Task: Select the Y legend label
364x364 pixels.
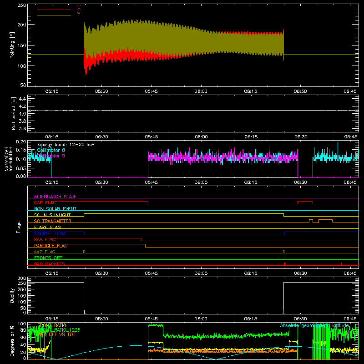Action: 79,14
